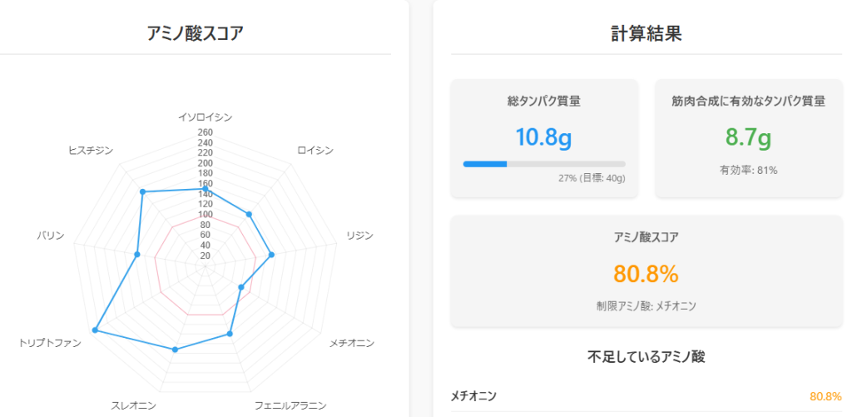This screenshot has width=852, height=417.
Task: Click the 8.7g effective protein value
Action: tap(749, 137)
